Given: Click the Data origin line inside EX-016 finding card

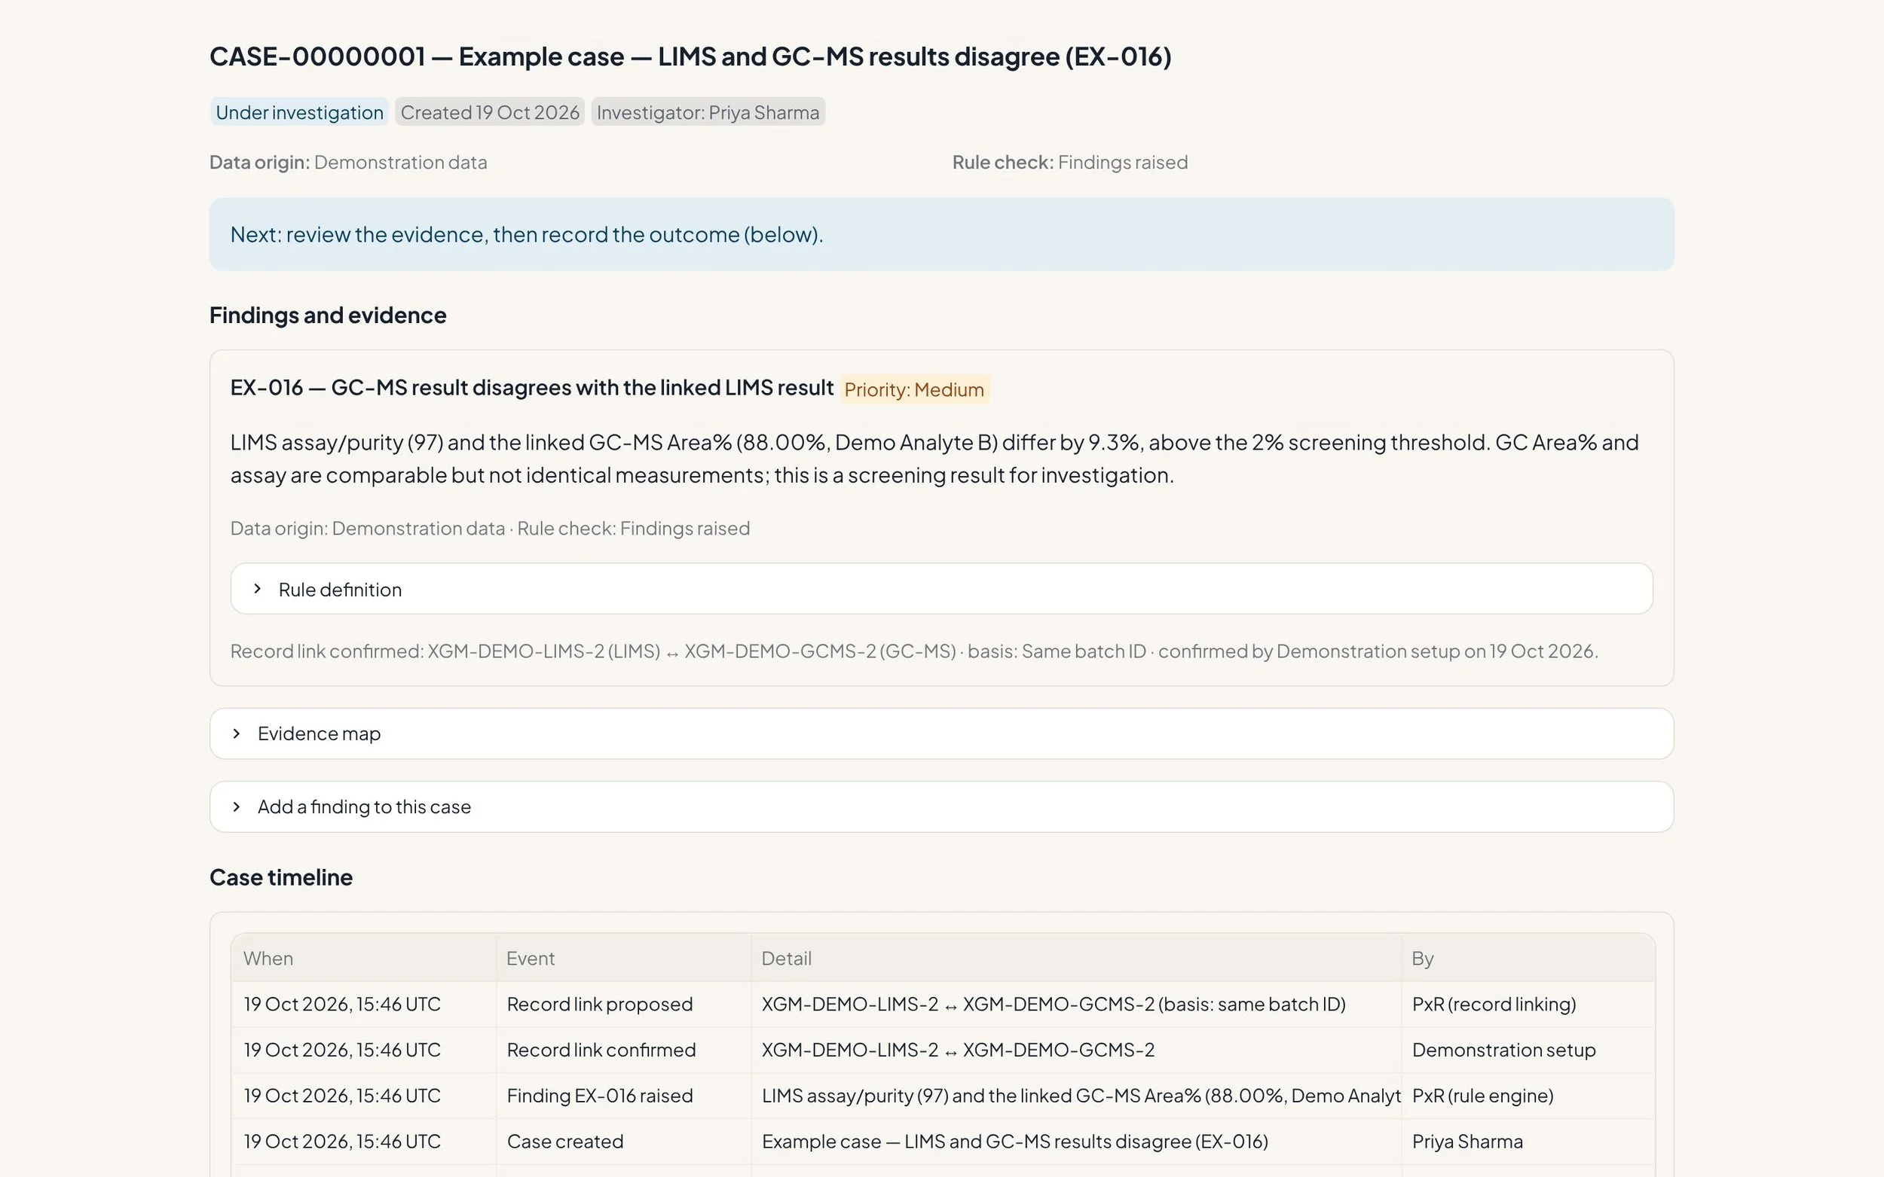Looking at the screenshot, I should pos(490,529).
